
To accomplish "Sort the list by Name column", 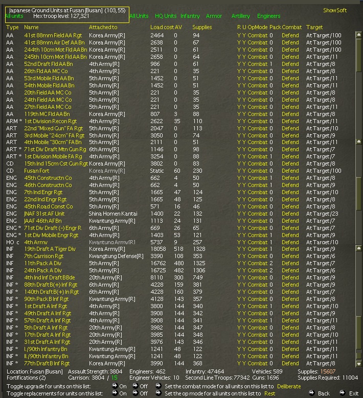I will pos(31,27).
